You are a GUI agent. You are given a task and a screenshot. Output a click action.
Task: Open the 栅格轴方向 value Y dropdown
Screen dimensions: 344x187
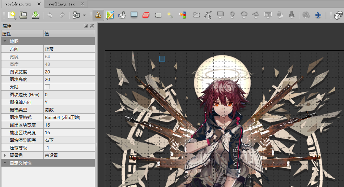pyautogui.click(x=69, y=102)
